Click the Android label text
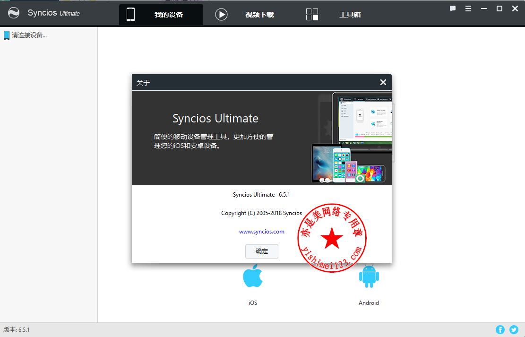 369,303
